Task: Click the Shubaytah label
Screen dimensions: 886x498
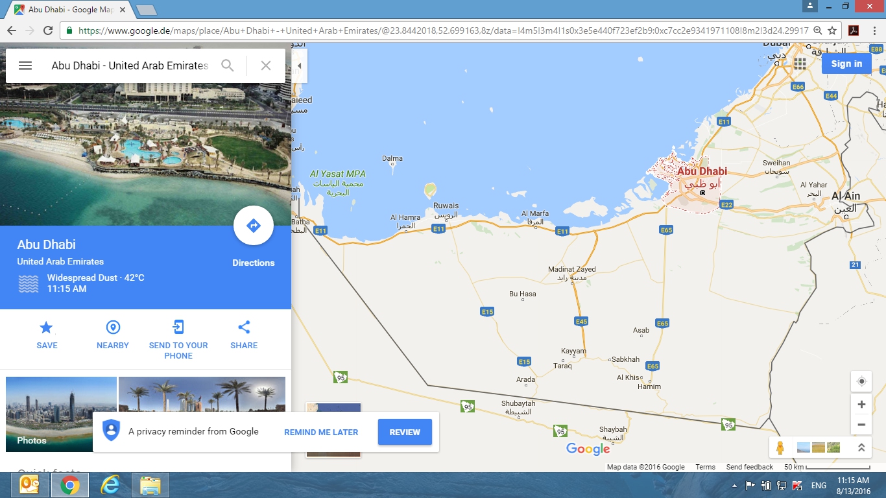Action: click(518, 404)
